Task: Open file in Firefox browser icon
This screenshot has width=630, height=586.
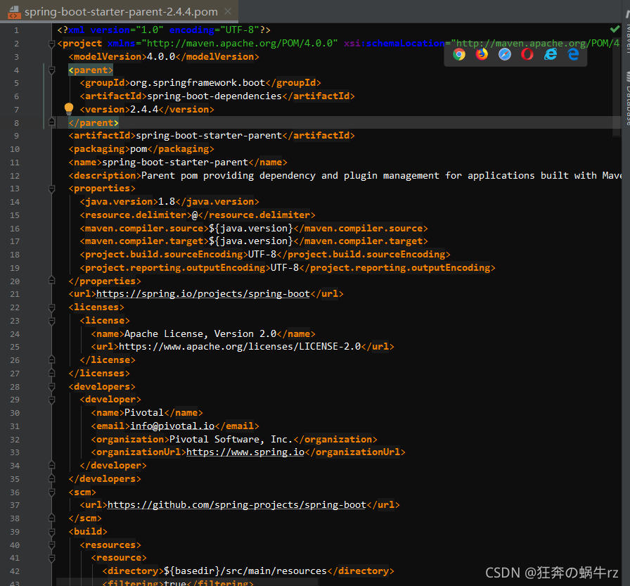Action: [x=482, y=54]
